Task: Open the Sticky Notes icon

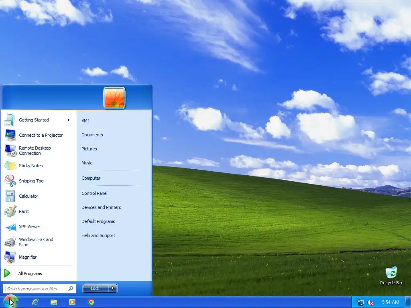Action: pyautogui.click(x=10, y=166)
